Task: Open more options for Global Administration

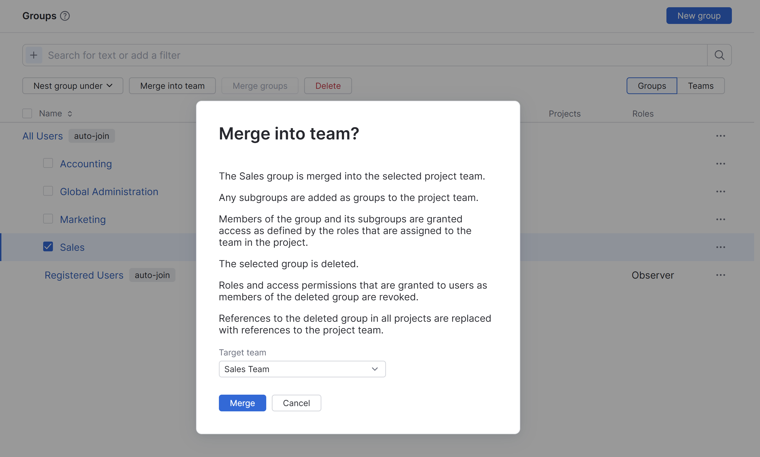Action: coord(721,191)
